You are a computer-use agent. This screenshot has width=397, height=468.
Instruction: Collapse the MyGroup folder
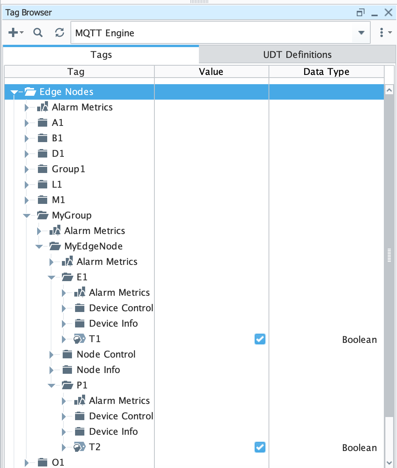click(x=27, y=215)
